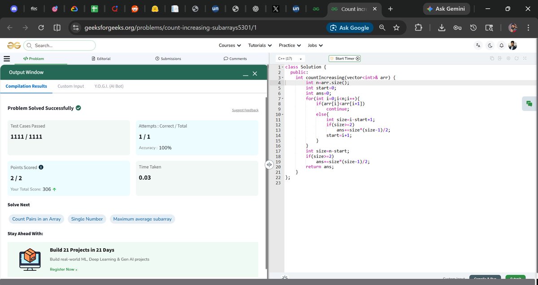The height and width of the screenshot is (285, 538).
Task: Open Chrome profile avatar in toolbar
Action: 513,28
